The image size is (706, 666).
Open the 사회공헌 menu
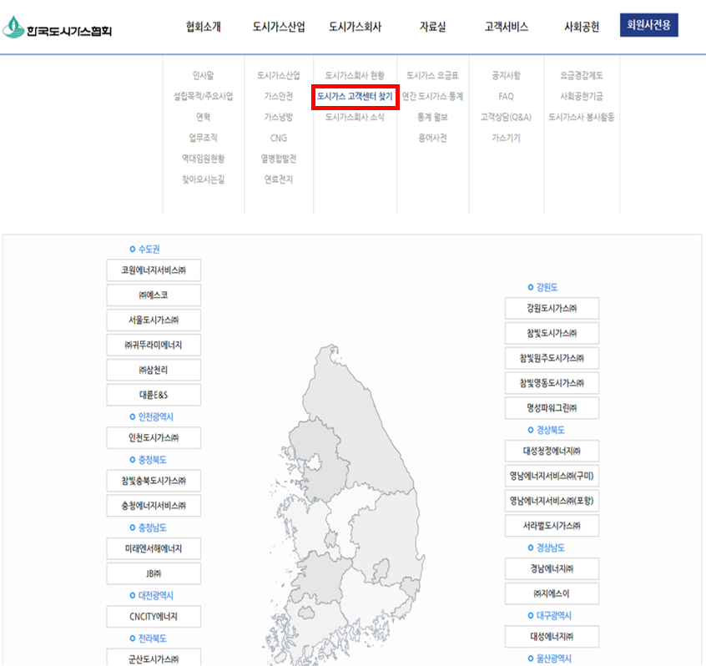pos(582,27)
